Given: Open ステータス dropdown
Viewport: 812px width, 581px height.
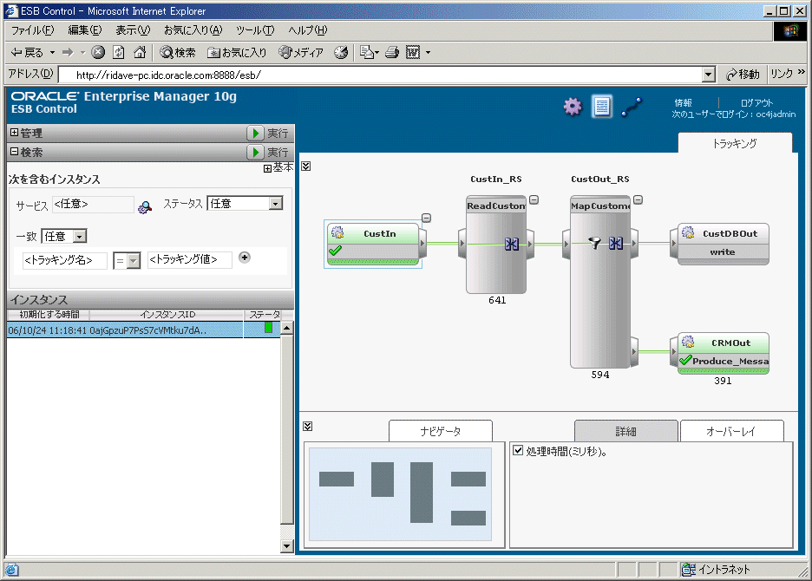Looking at the screenshot, I should click(x=276, y=204).
